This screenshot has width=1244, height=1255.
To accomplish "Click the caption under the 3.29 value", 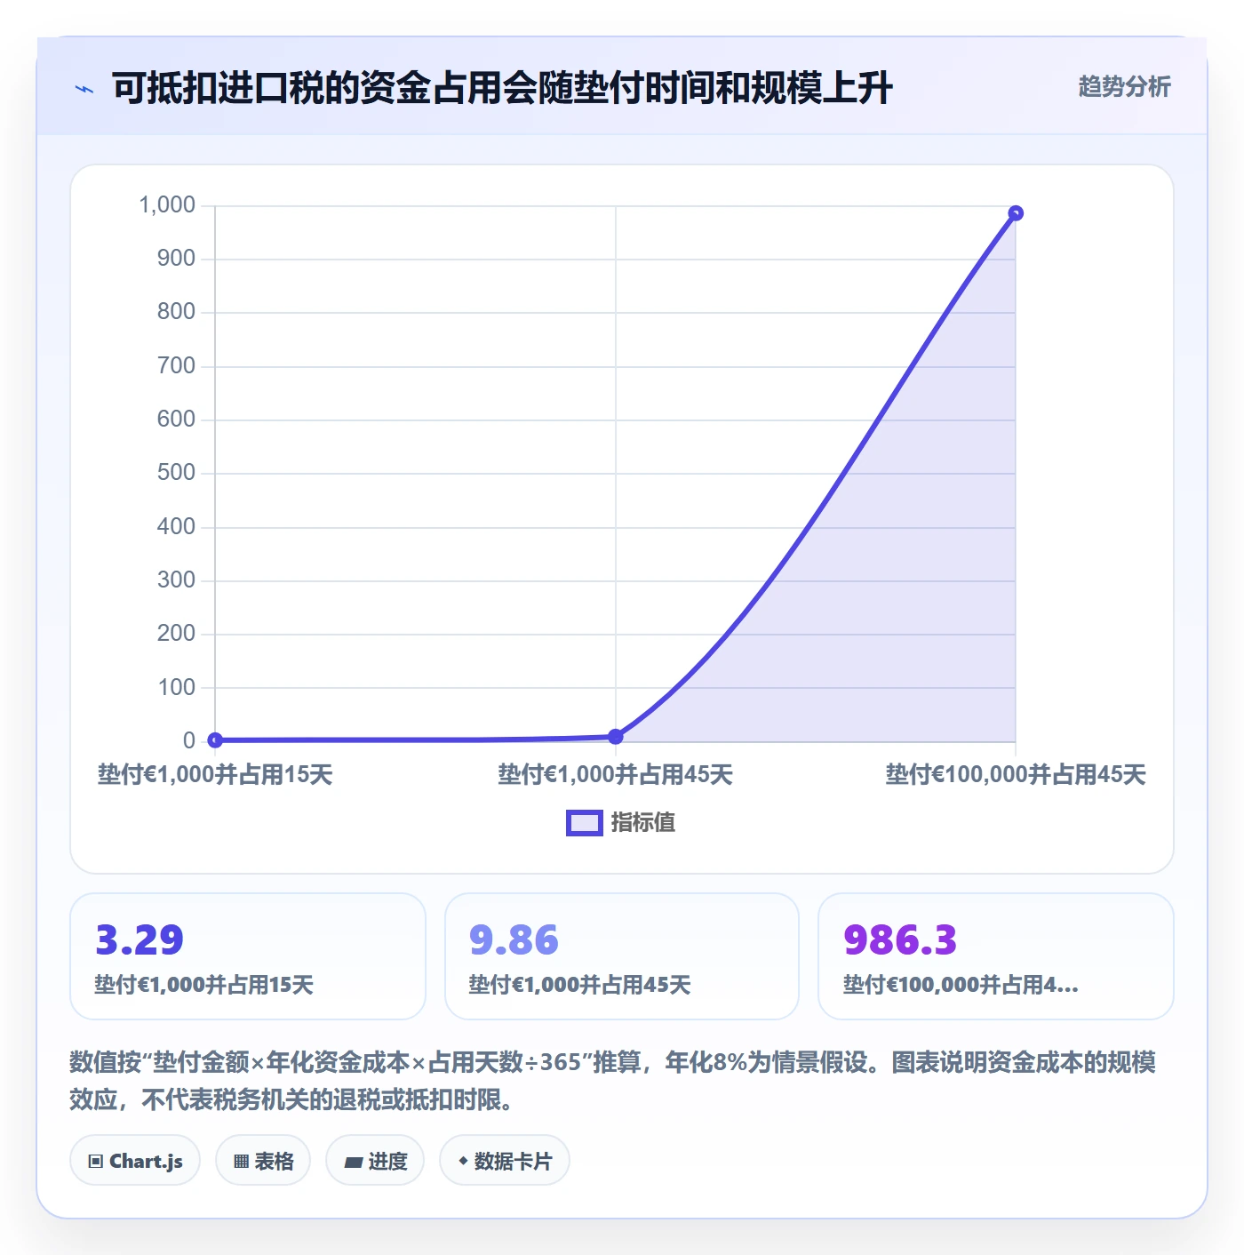I will pos(204,985).
